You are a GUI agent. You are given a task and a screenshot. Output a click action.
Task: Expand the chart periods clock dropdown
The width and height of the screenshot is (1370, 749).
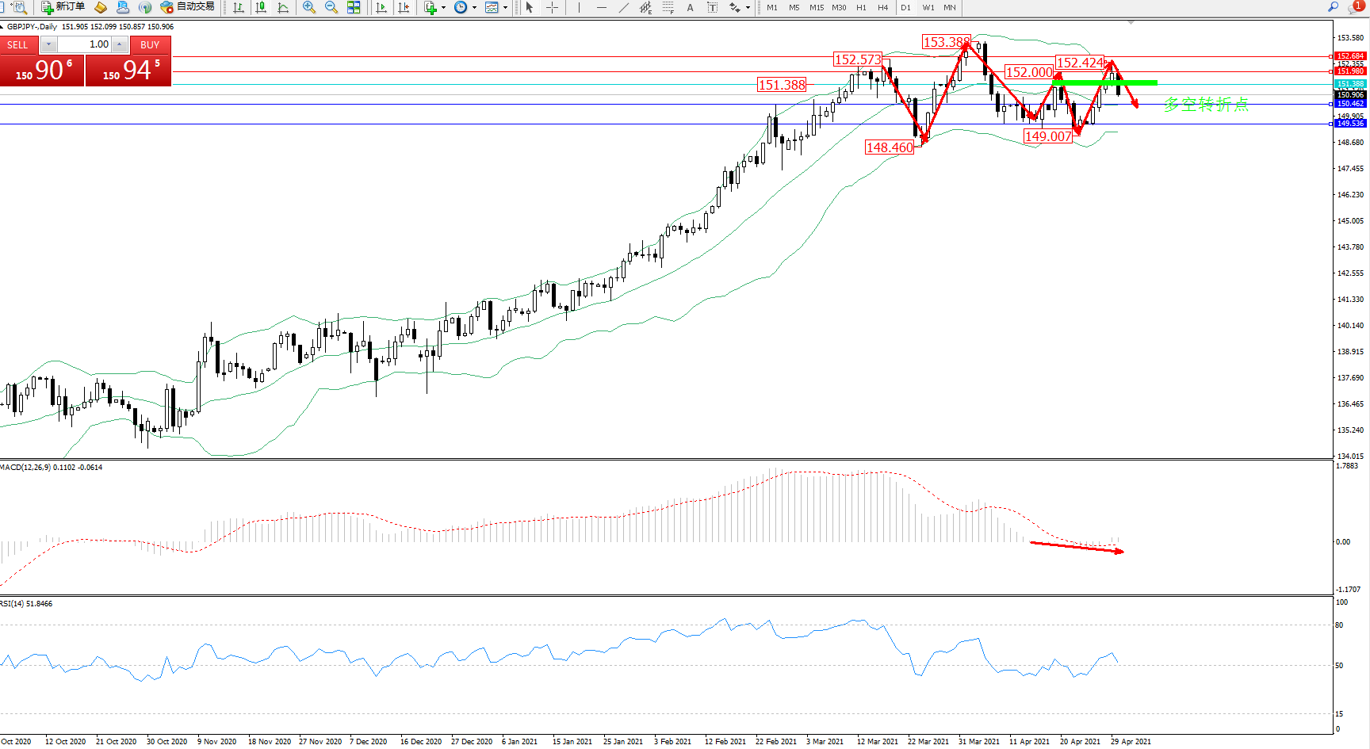474,7
